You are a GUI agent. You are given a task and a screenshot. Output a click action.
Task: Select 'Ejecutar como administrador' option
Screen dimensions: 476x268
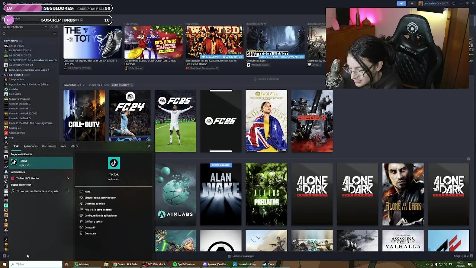pos(100,198)
